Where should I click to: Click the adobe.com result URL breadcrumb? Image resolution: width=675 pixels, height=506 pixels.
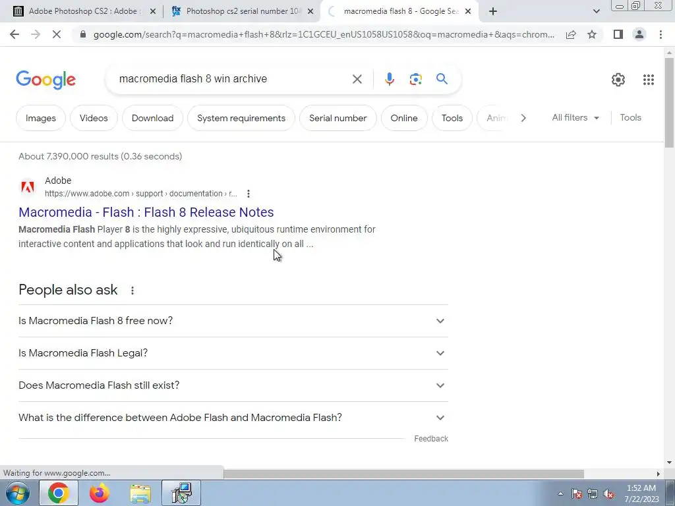[x=141, y=194]
